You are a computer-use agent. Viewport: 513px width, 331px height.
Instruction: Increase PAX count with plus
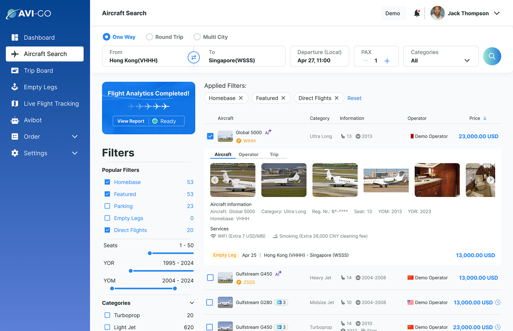click(387, 61)
